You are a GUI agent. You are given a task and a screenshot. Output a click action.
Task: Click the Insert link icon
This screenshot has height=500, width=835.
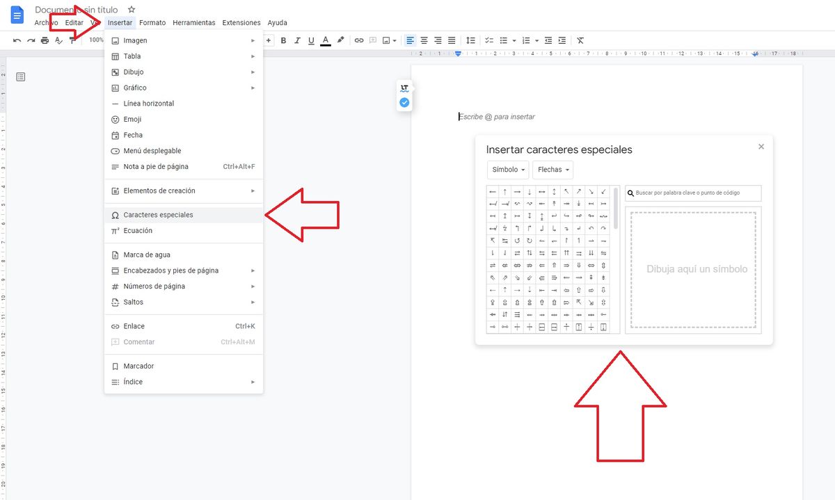[359, 40]
